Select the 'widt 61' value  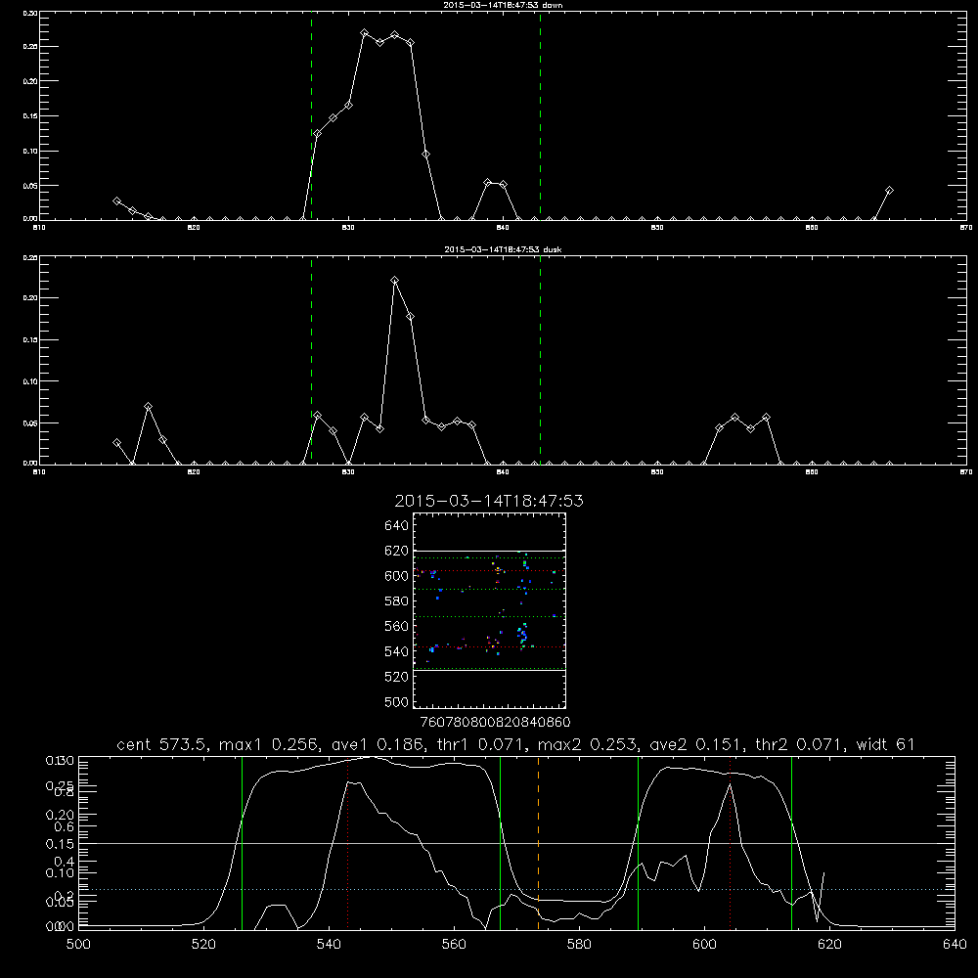[x=886, y=744]
